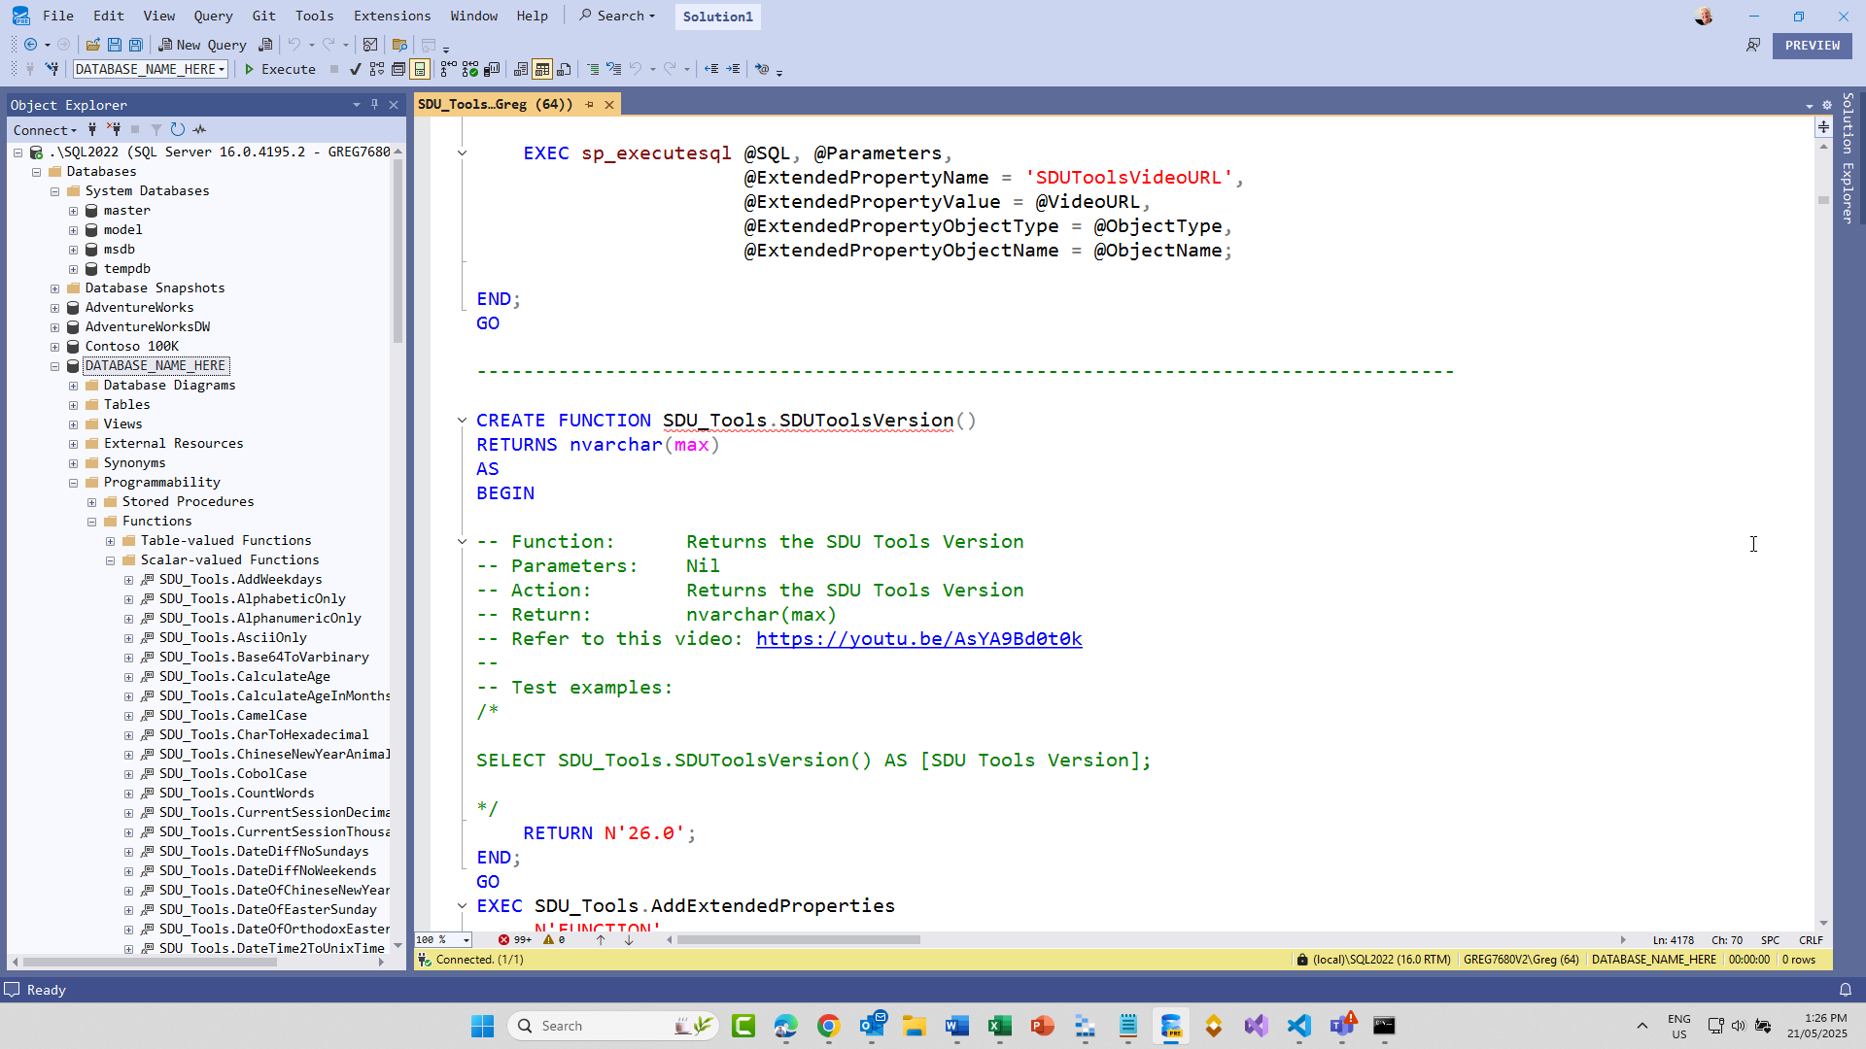Click the Change Connection icon beside database dropdown
Screen dimensions: 1866x1049
52,69
